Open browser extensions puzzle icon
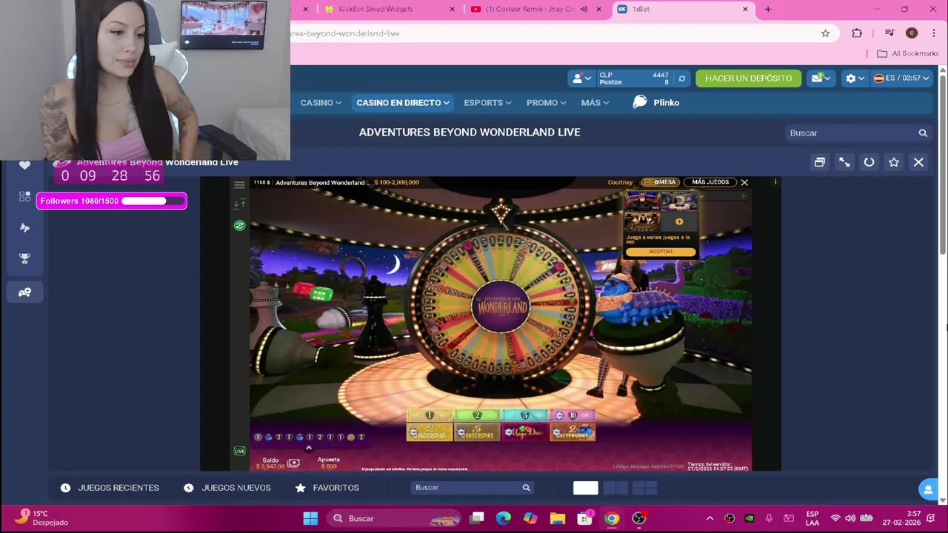This screenshot has width=948, height=533. coord(857,33)
